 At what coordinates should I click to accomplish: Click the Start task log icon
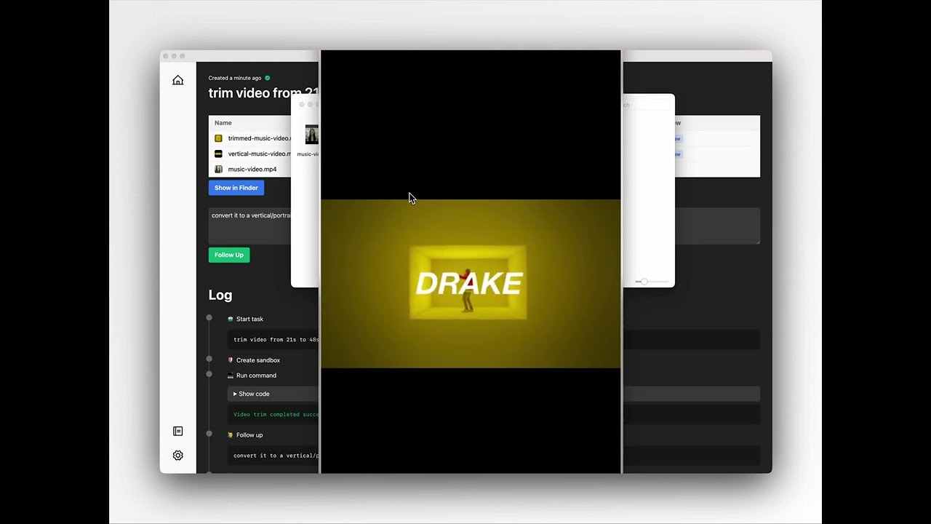pos(231,319)
